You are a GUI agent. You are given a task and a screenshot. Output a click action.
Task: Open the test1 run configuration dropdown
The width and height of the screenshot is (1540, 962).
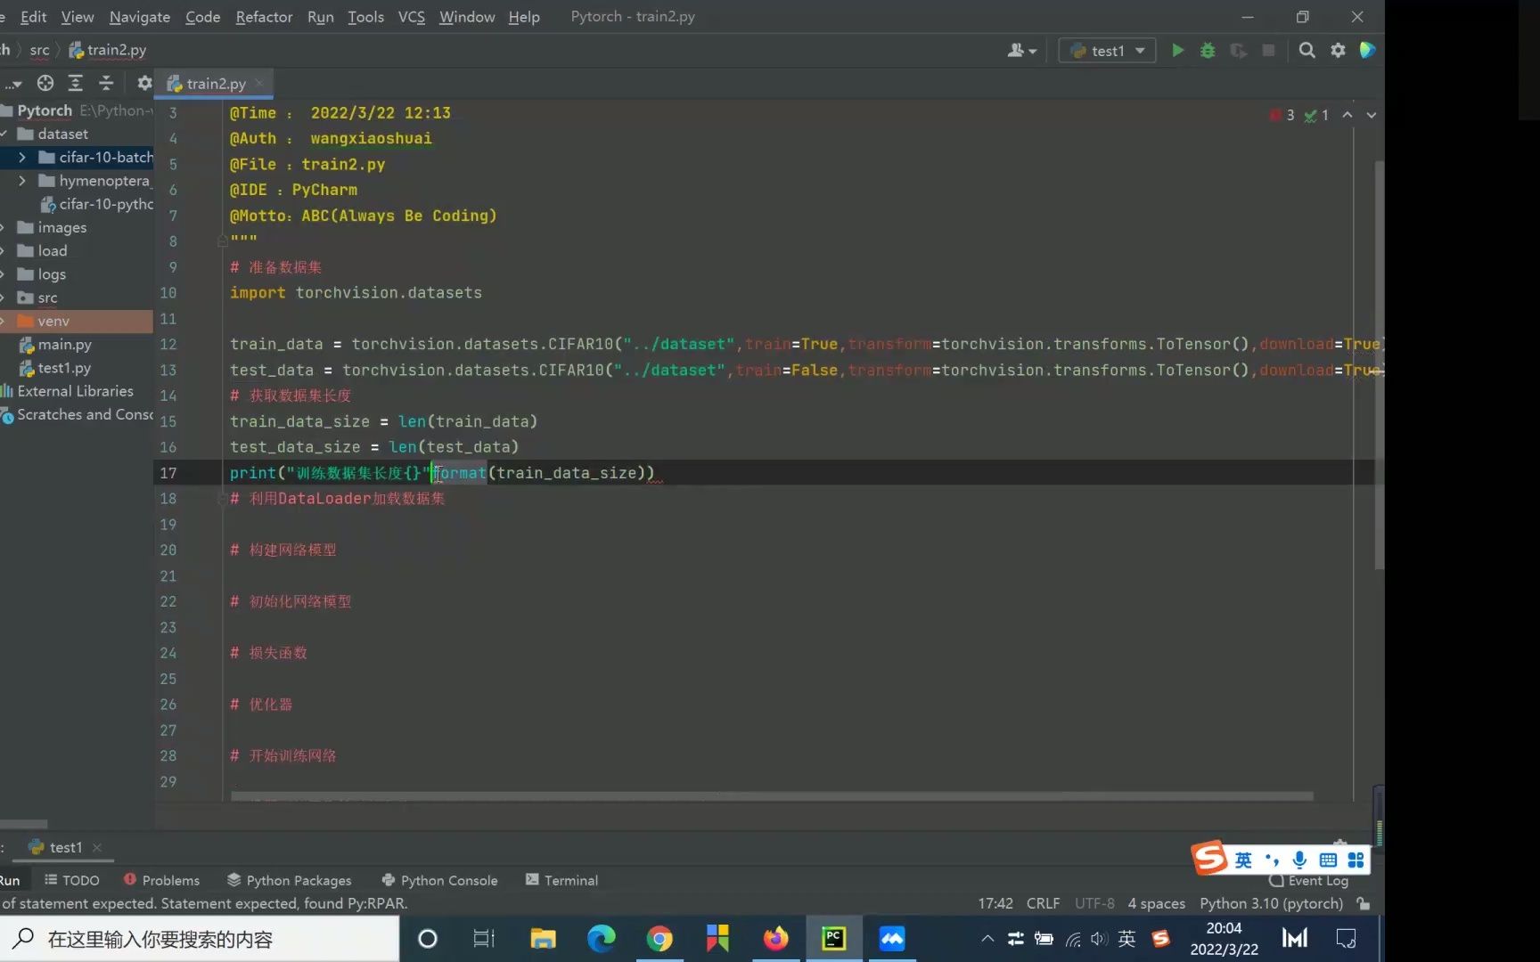[1107, 51]
